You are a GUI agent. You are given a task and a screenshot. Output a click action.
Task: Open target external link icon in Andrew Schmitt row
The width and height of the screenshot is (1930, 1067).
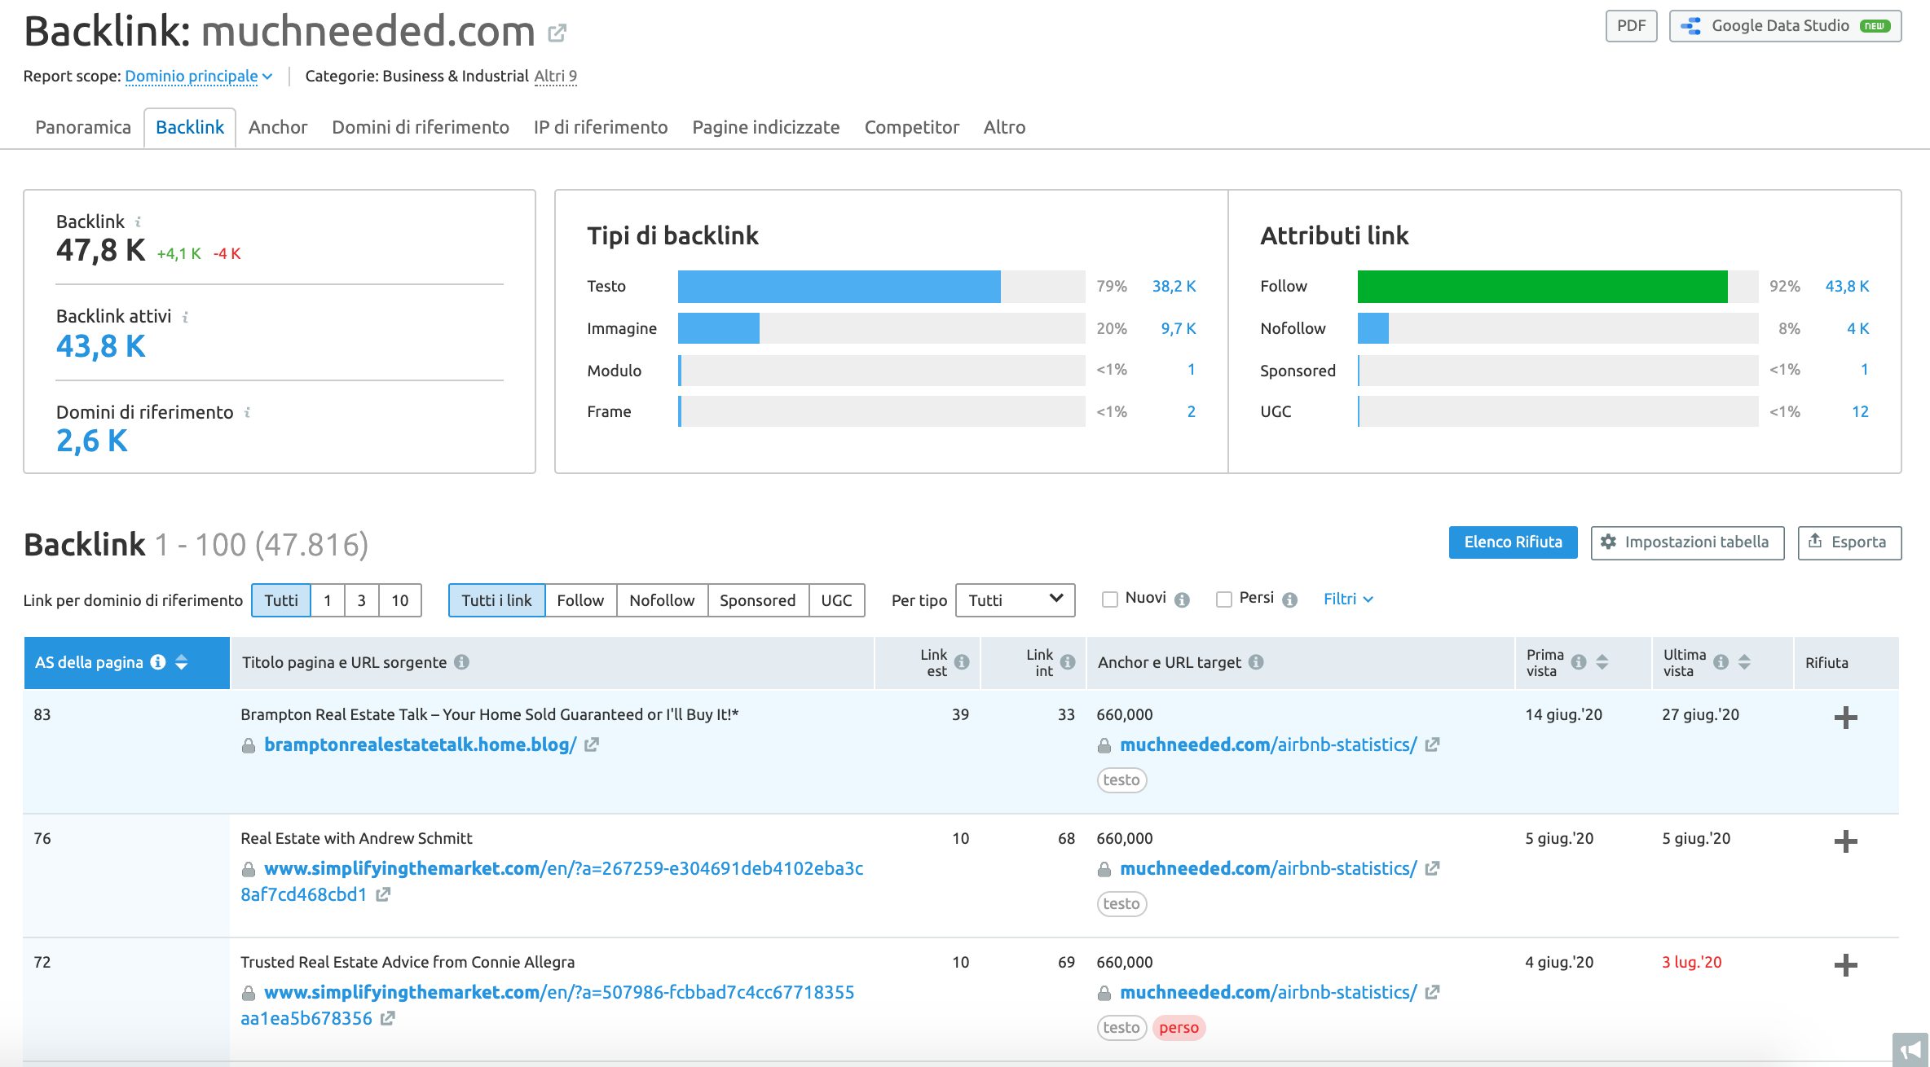click(1432, 868)
